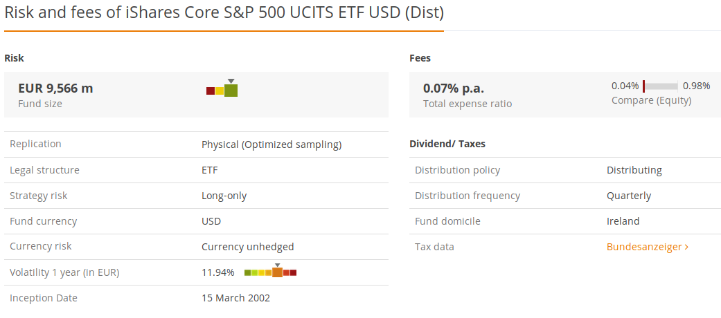The image size is (721, 318).
Task: Click the Inception Date 15 March 2002
Action: (235, 298)
